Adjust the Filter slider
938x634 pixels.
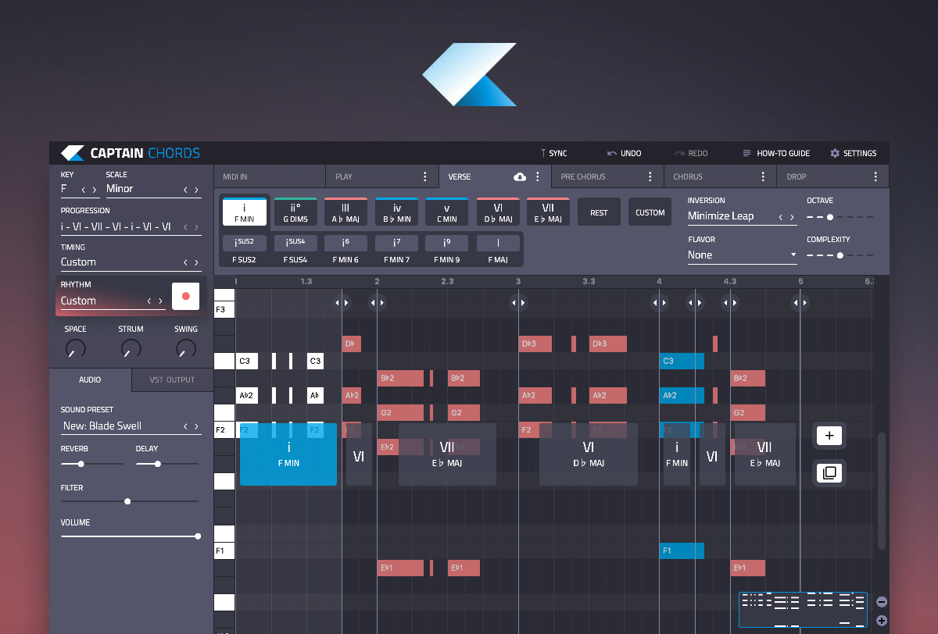pyautogui.click(x=130, y=501)
